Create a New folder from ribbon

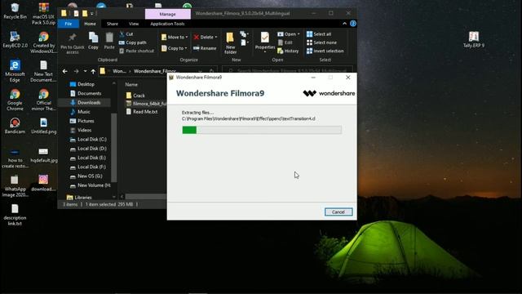click(230, 43)
